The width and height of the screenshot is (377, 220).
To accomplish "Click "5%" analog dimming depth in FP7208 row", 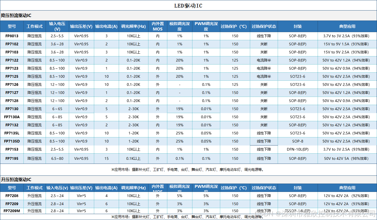I will (x=180, y=196).
